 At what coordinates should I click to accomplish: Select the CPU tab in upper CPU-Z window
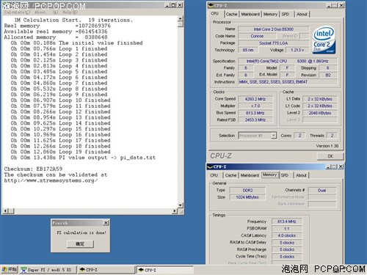tap(215, 13)
